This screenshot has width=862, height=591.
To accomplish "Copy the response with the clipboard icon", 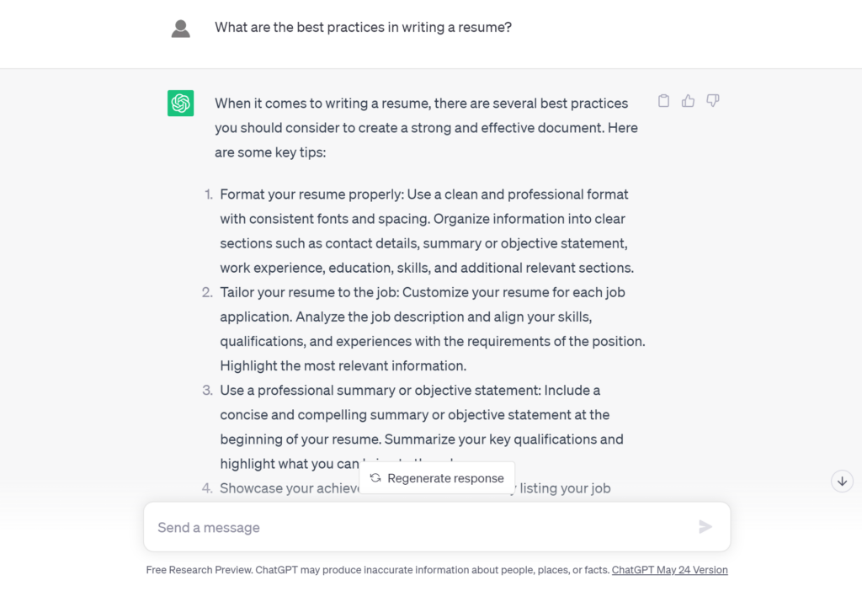I will [663, 101].
